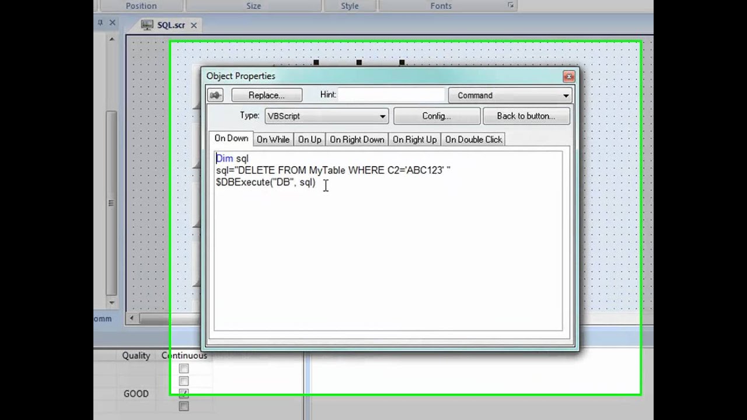Toggle auto-hide pin on left side panel
Image resolution: width=747 pixels, height=420 pixels.
coord(100,23)
